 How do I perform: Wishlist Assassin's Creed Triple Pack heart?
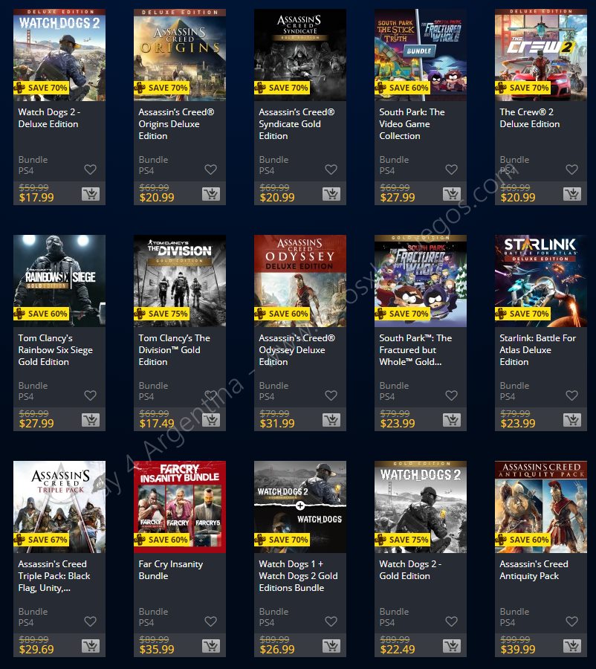[90, 621]
